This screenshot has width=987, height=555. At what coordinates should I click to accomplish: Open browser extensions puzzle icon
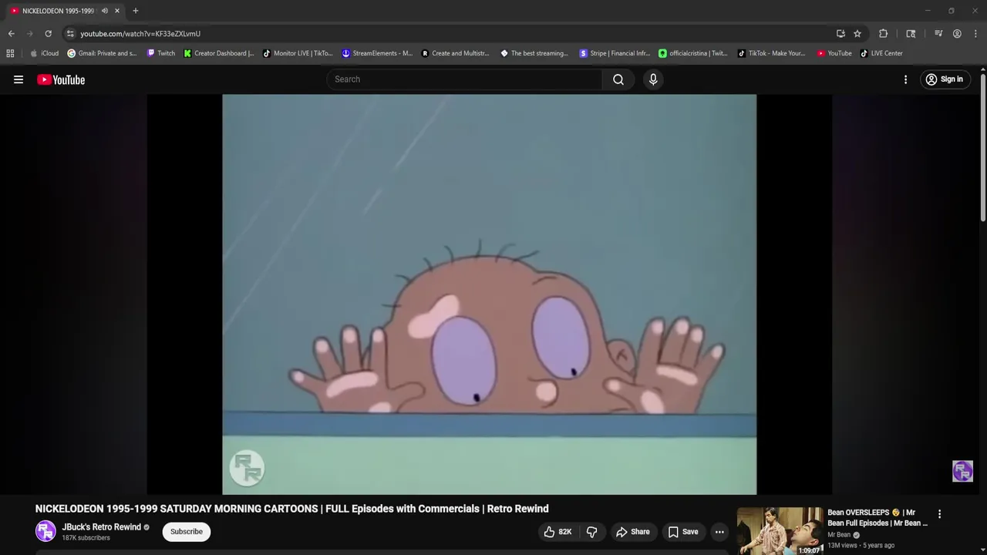tap(884, 34)
